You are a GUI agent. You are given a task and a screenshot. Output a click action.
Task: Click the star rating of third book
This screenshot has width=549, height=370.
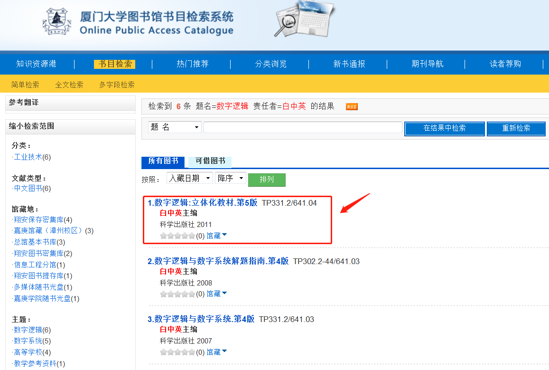coord(177,352)
